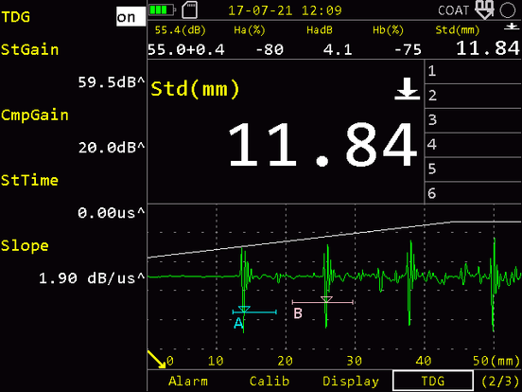Select the highlighted TDG tab
This screenshot has height=392, width=522.
tap(433, 381)
